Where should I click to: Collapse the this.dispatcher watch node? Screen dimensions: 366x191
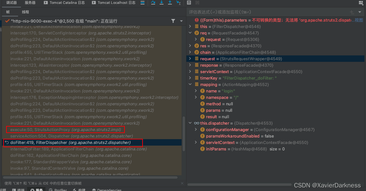190,123
